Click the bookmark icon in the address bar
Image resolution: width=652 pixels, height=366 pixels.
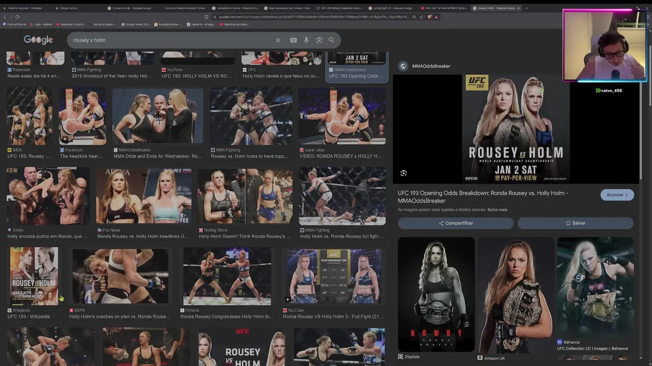206,17
